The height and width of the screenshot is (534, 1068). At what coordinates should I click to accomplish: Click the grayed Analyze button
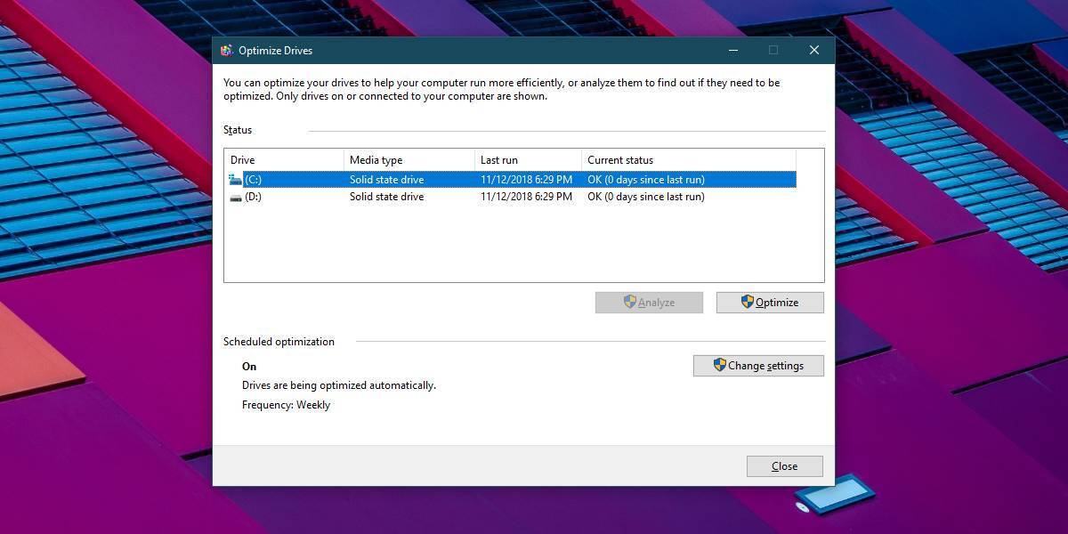tap(649, 303)
